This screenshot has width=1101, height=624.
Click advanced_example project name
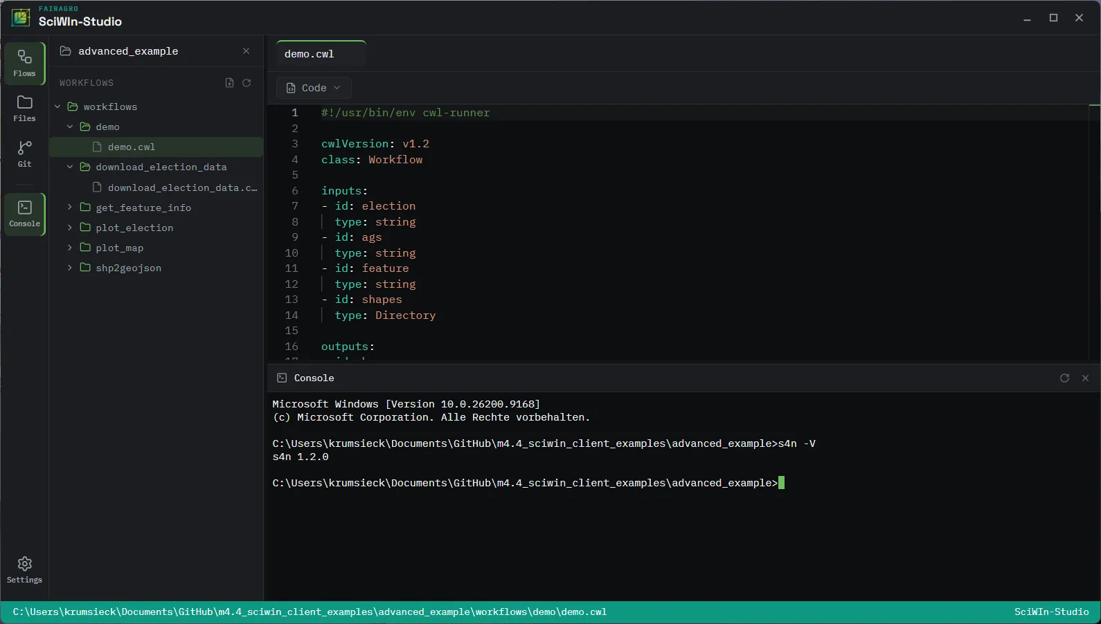pyautogui.click(x=128, y=51)
